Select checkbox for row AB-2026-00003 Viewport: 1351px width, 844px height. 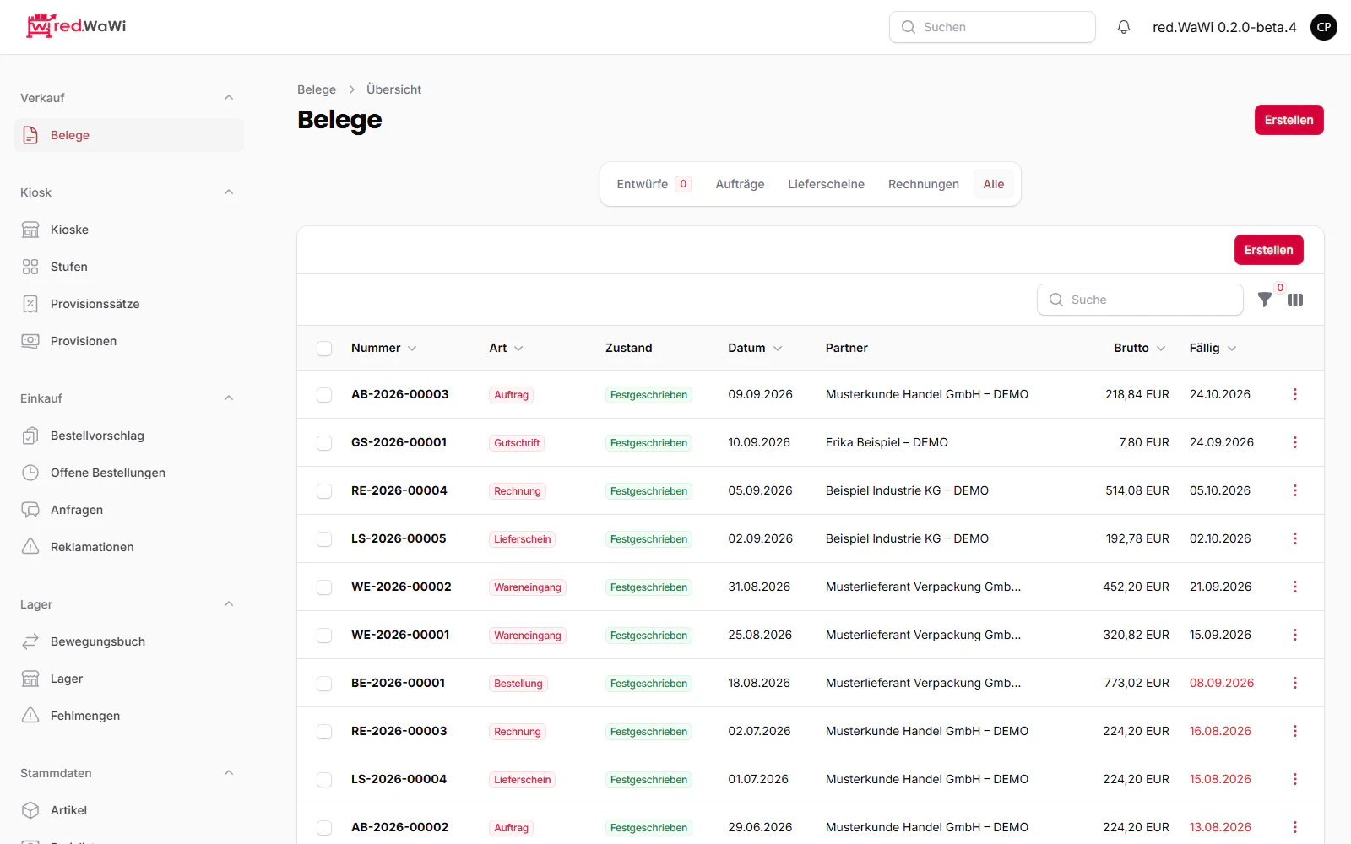coord(324,395)
